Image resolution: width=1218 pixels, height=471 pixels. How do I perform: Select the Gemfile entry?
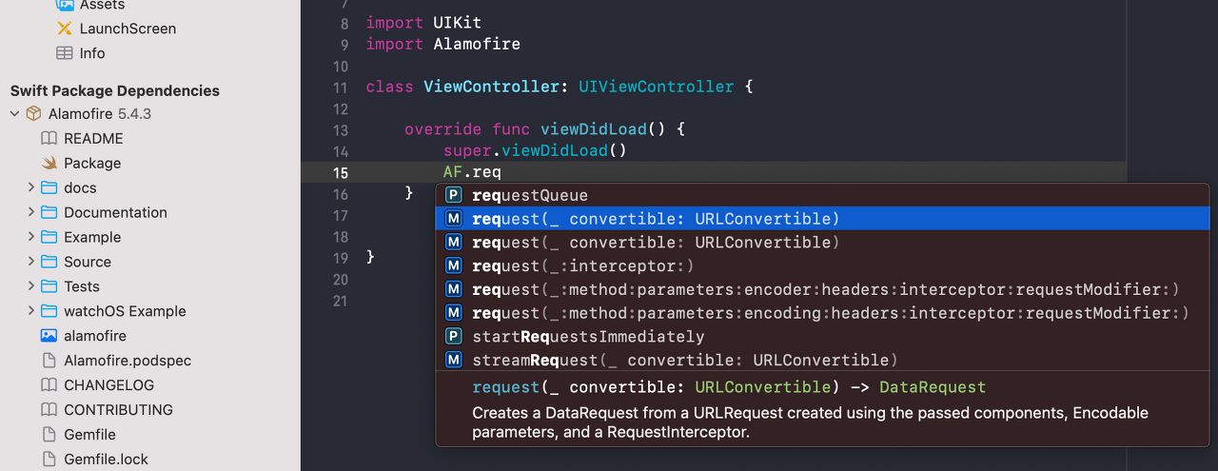(x=89, y=435)
